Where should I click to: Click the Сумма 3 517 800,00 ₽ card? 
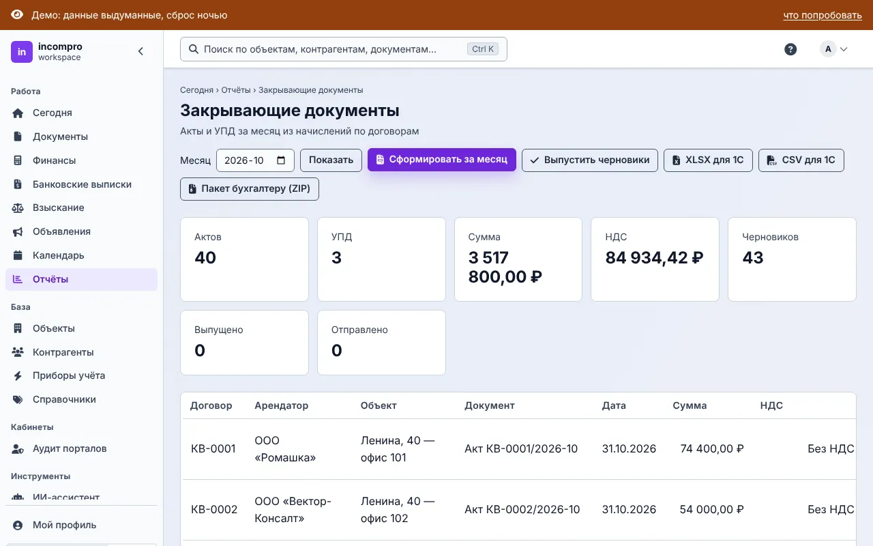point(518,259)
